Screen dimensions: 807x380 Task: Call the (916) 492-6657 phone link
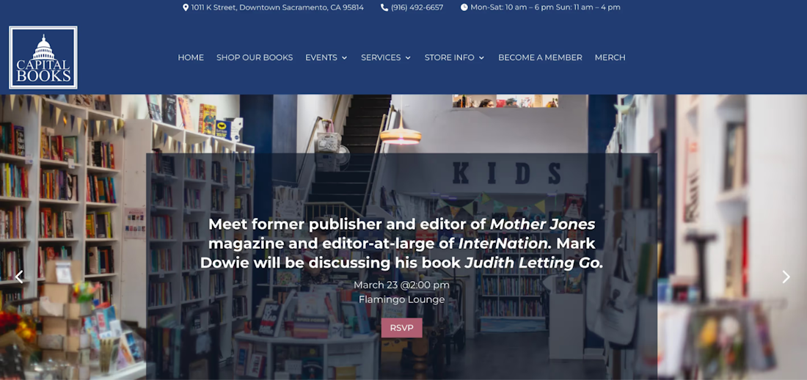click(x=417, y=7)
